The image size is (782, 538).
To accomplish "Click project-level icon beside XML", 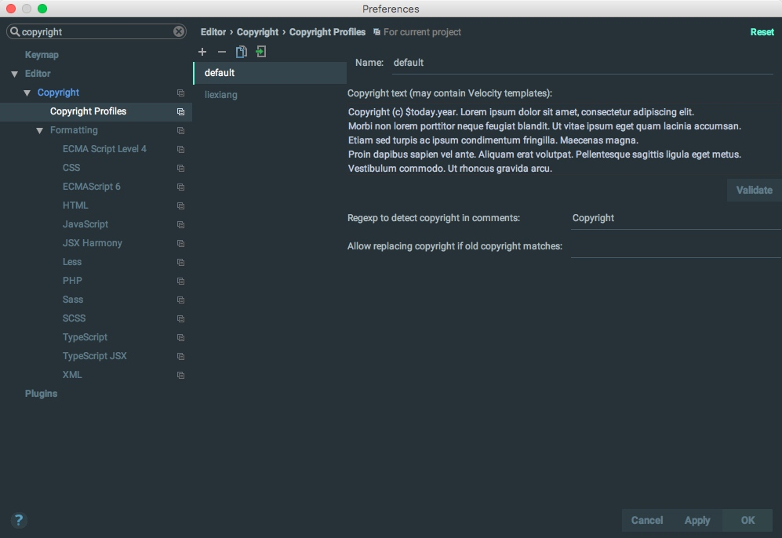I will point(180,375).
